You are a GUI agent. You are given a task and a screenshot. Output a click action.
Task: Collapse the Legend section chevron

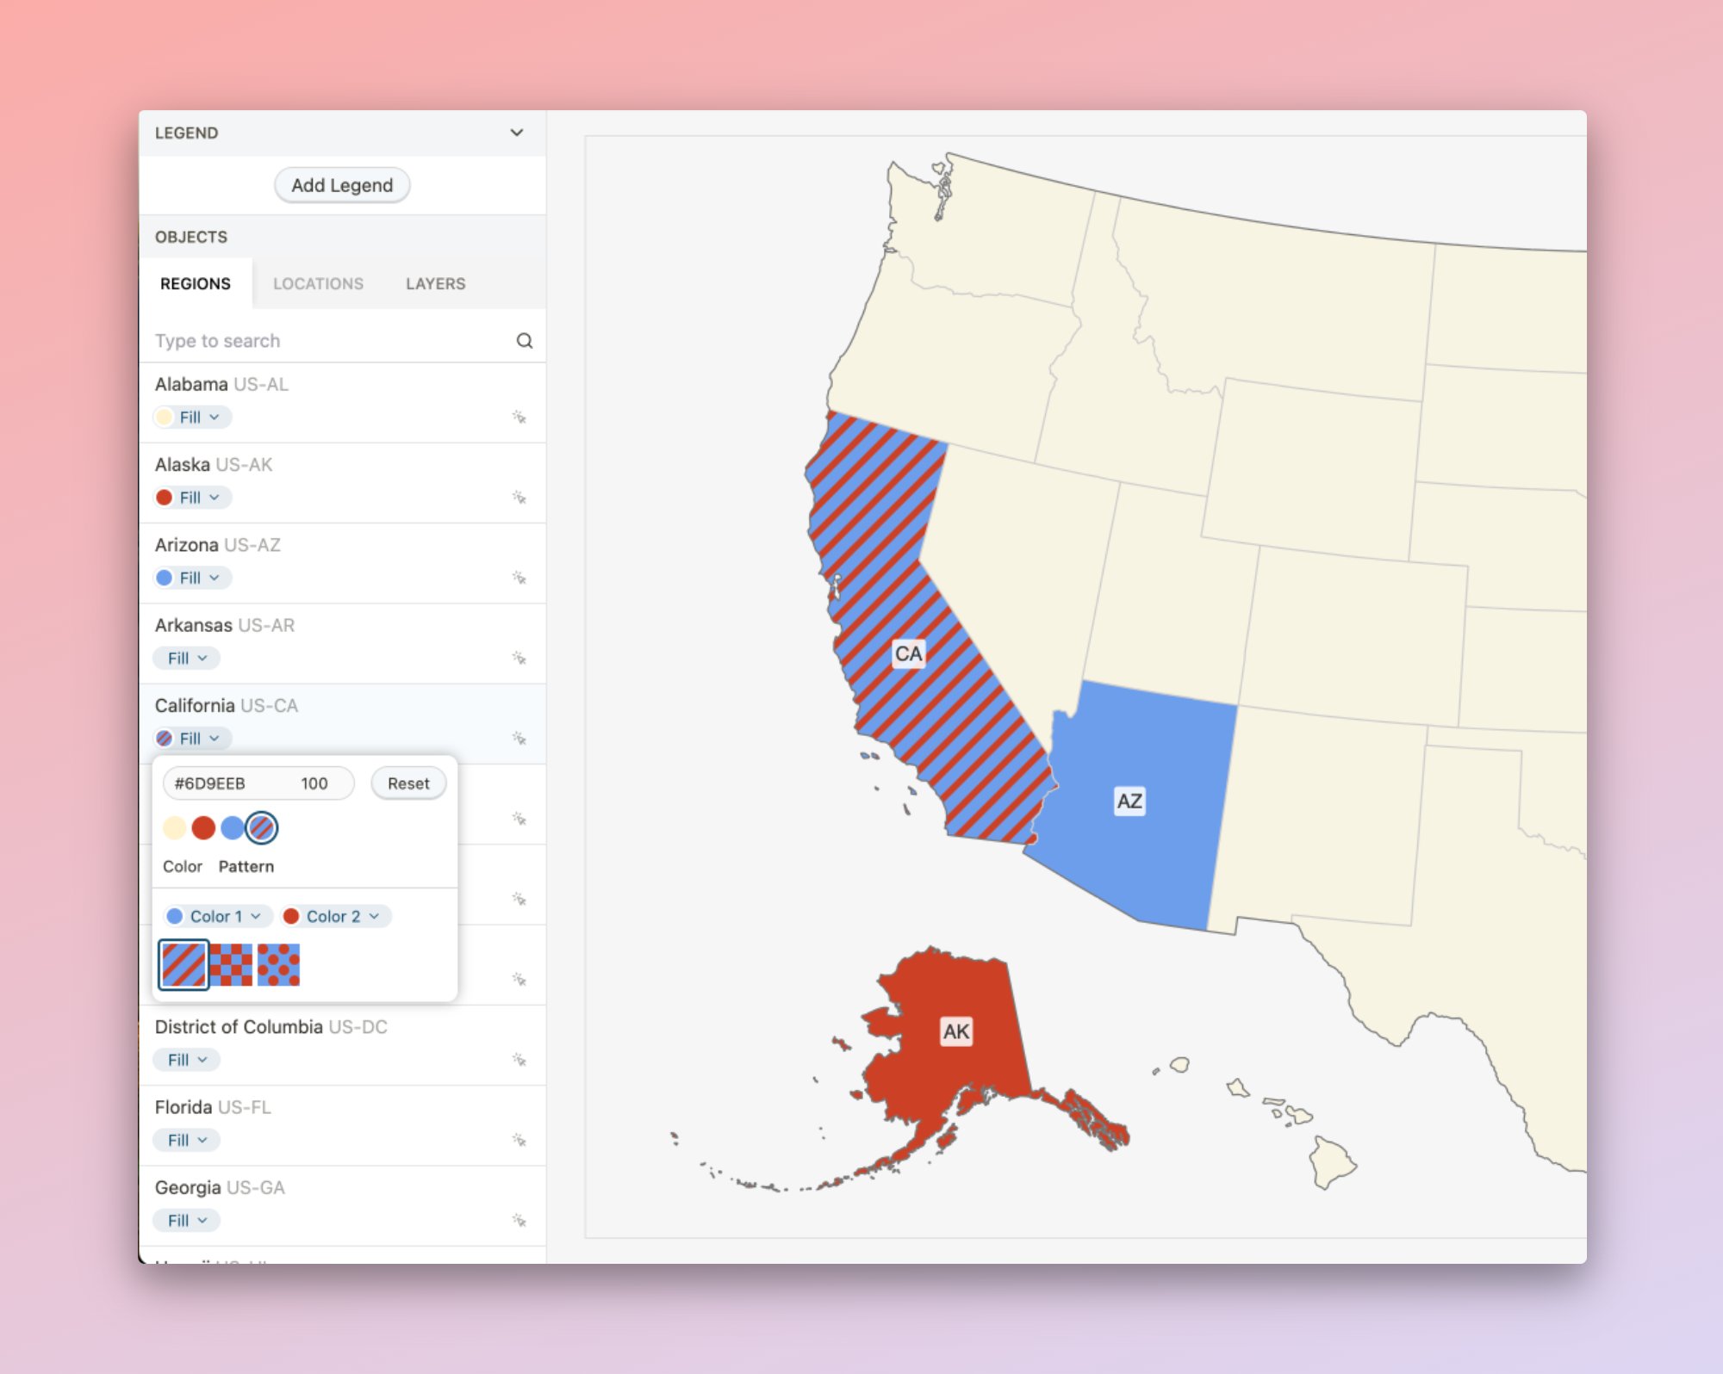(517, 133)
